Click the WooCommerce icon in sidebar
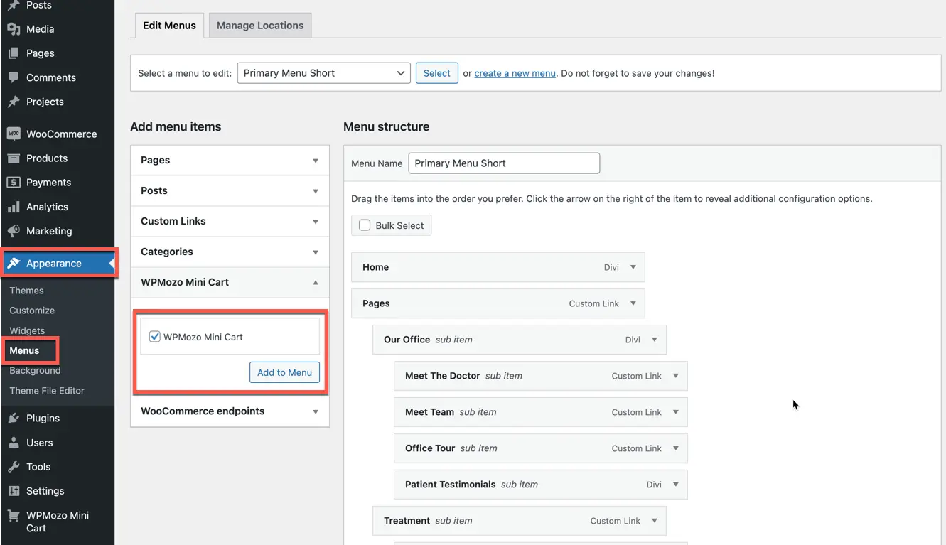The image size is (946, 545). click(14, 134)
